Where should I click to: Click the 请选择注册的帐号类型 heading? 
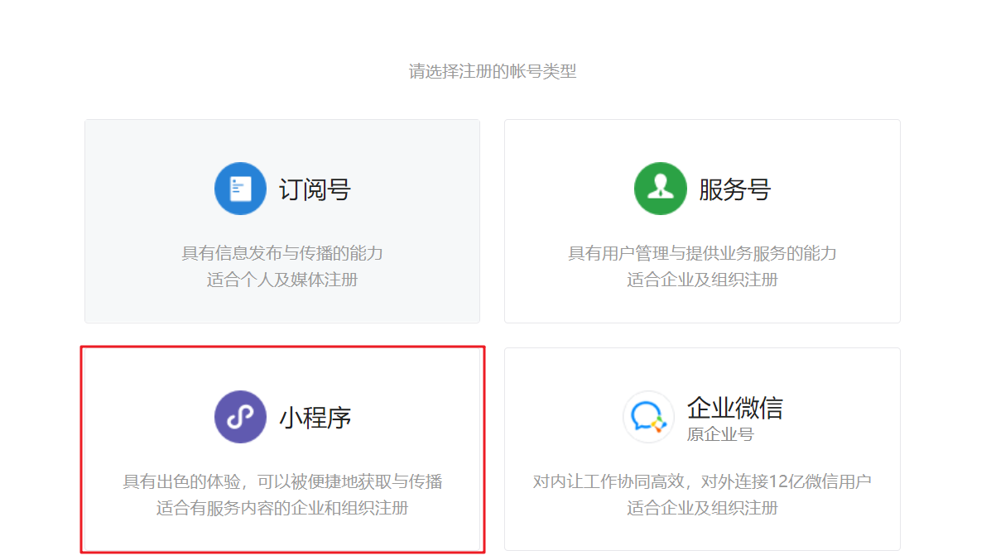click(x=493, y=71)
